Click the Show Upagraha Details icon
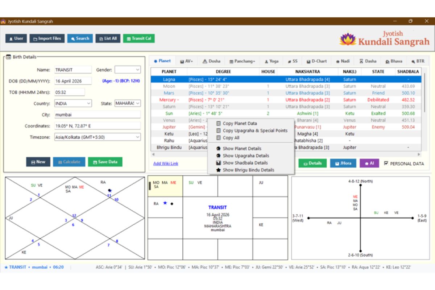 click(x=218, y=156)
